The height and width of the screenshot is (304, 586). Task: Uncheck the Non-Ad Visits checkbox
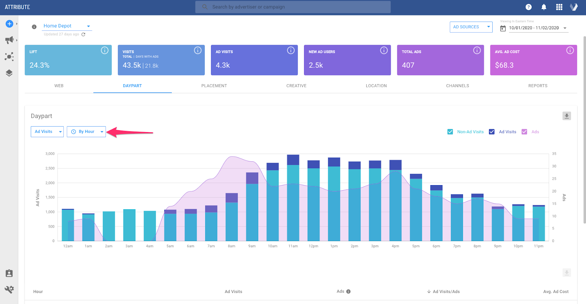(x=450, y=132)
